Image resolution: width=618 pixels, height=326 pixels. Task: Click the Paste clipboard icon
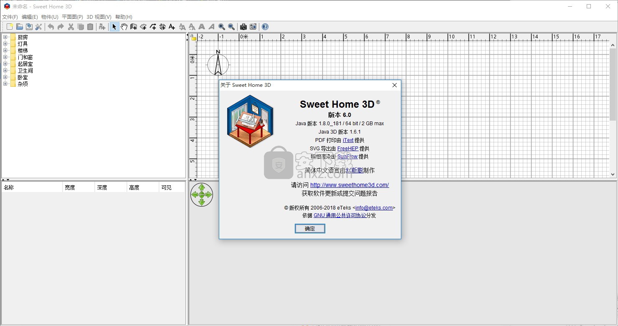[x=90, y=27]
